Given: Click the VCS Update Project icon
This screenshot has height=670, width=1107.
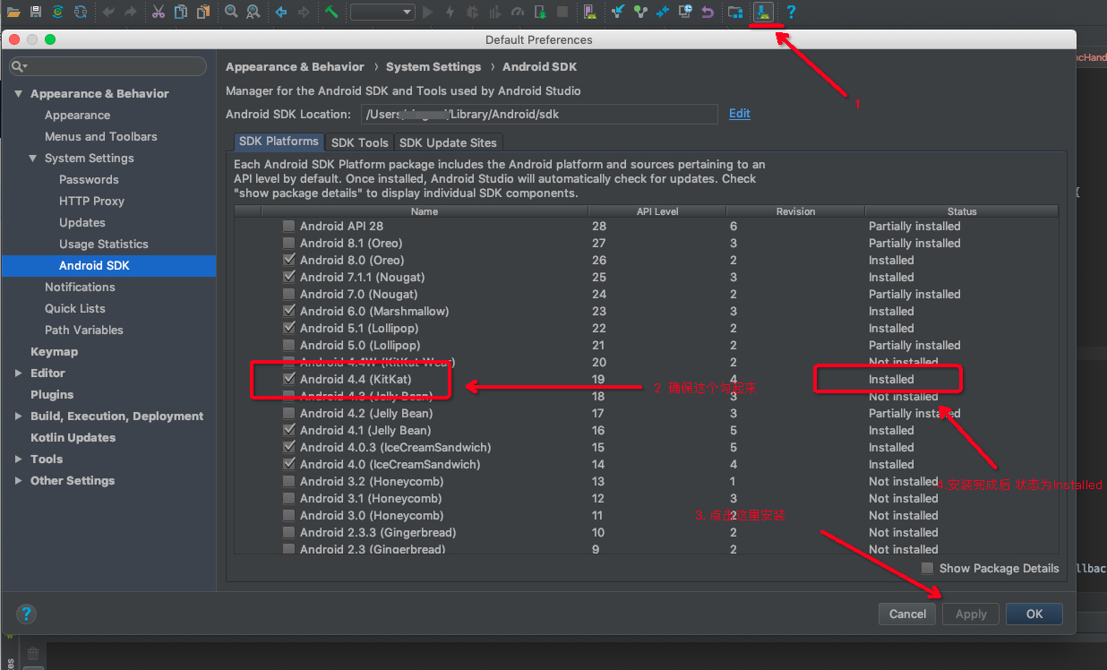Looking at the screenshot, I should pos(618,12).
